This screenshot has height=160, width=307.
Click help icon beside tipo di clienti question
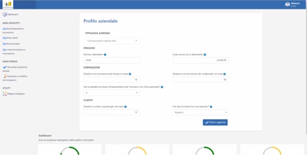(x=211, y=107)
